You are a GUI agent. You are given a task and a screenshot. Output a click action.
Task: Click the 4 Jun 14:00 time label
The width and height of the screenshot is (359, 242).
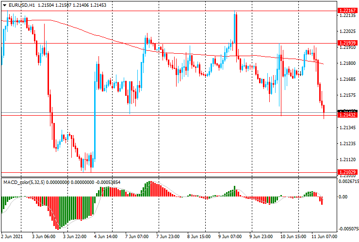pos(106,237)
